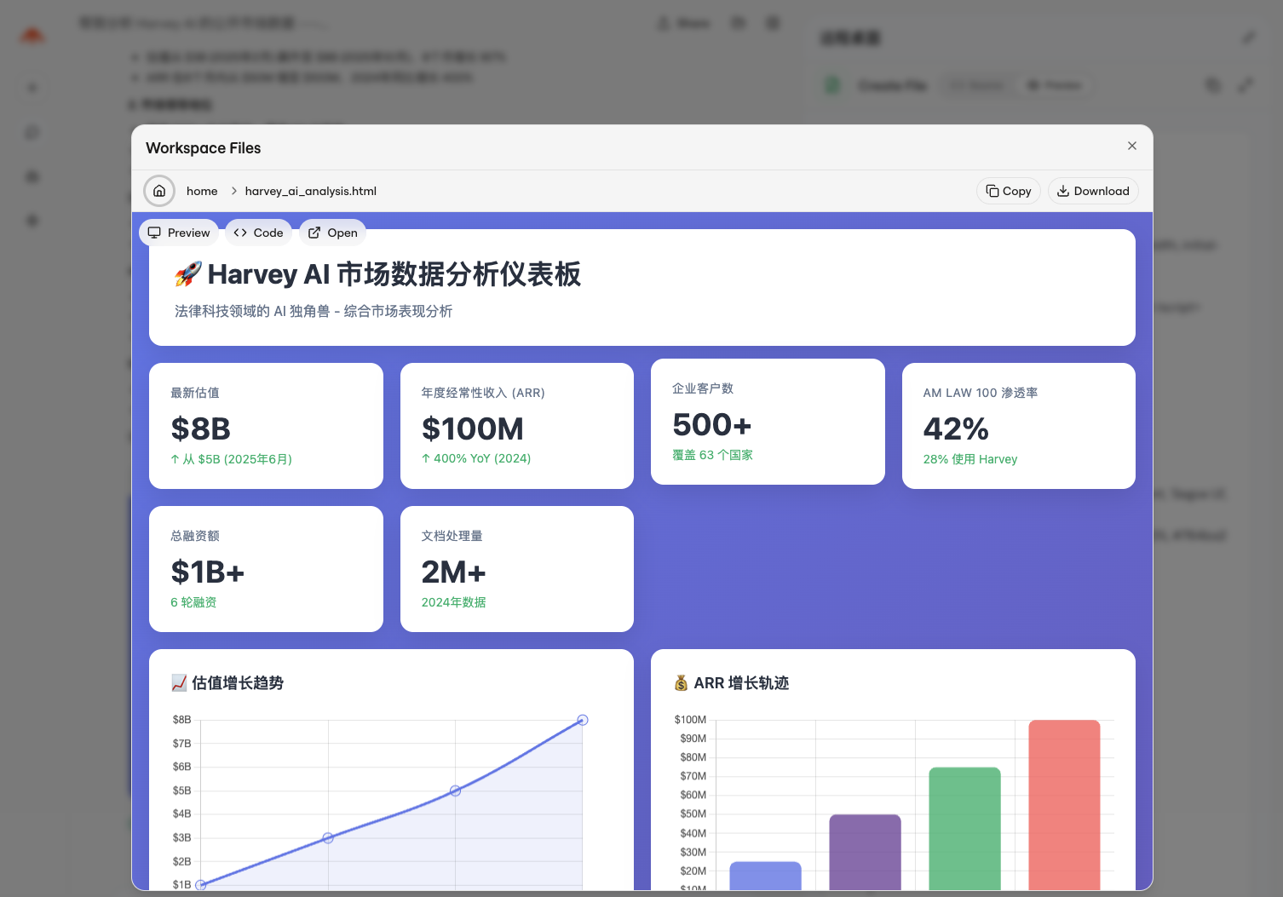
Task: Click the home icon in the breadcrumb
Action: click(159, 191)
